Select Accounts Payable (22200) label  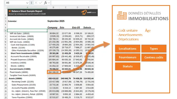(23, 88)
